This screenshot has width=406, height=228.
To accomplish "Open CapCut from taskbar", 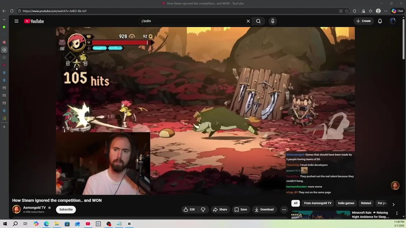I will (129, 224).
